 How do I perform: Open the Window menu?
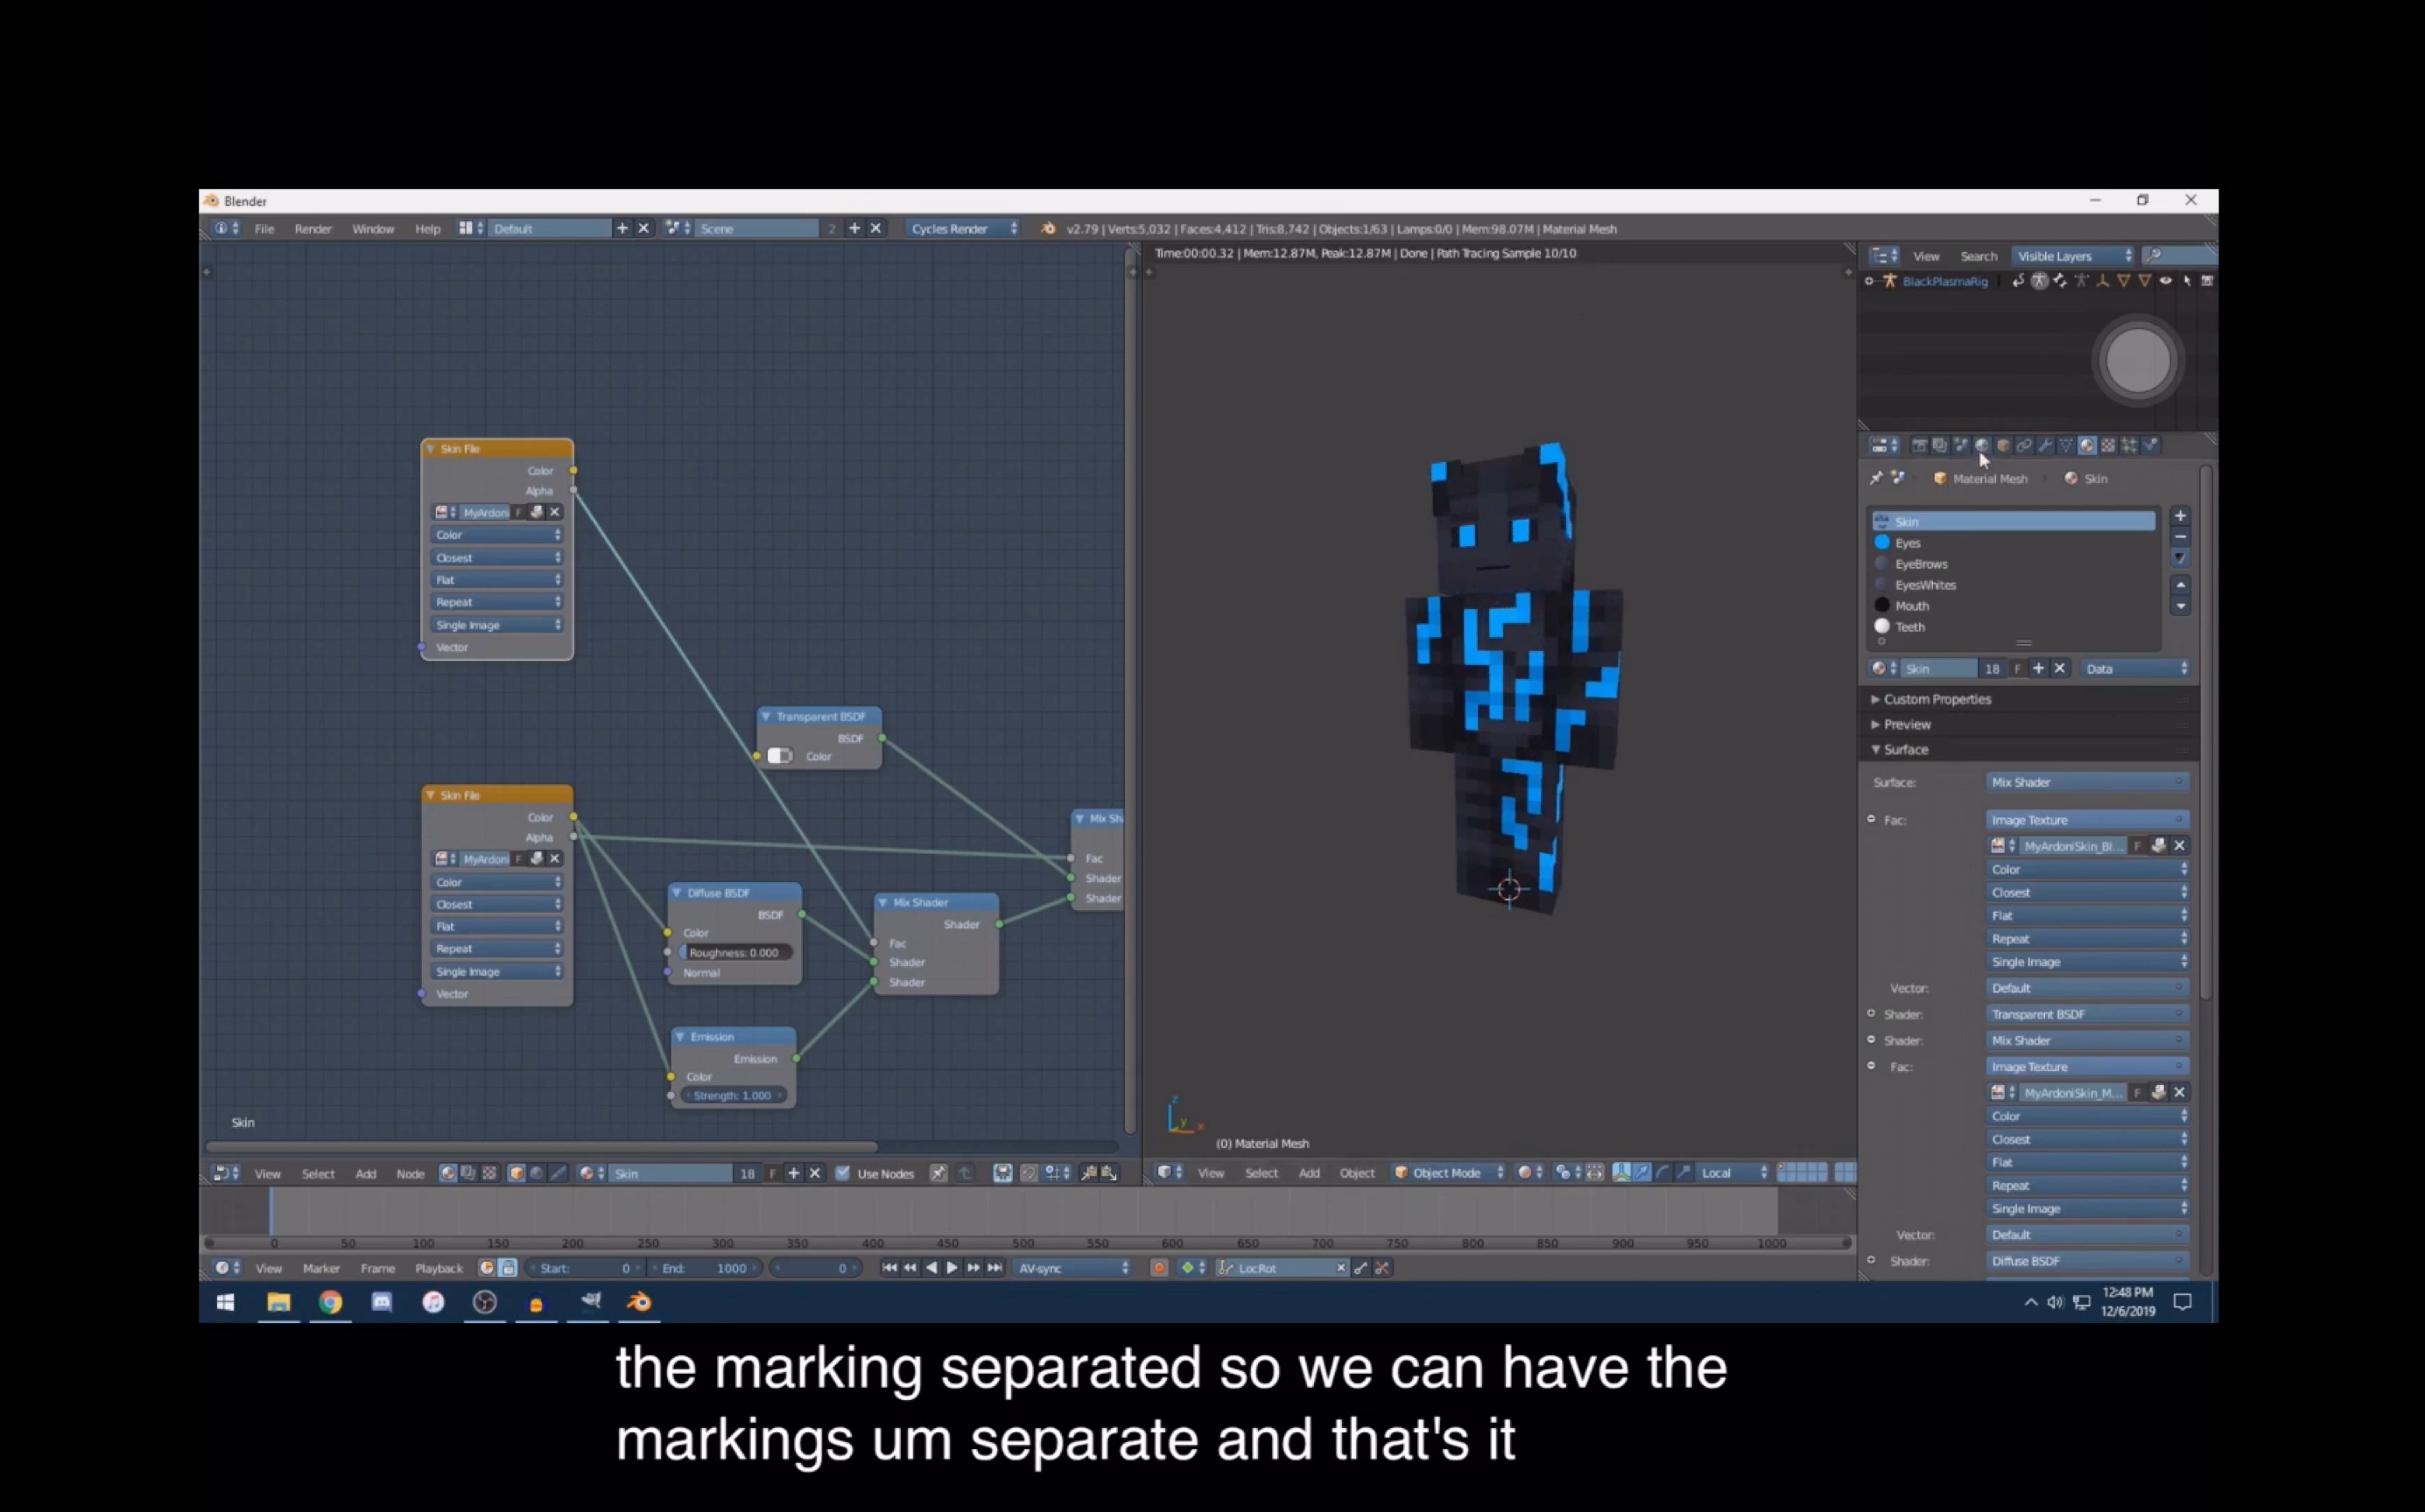pyautogui.click(x=373, y=229)
